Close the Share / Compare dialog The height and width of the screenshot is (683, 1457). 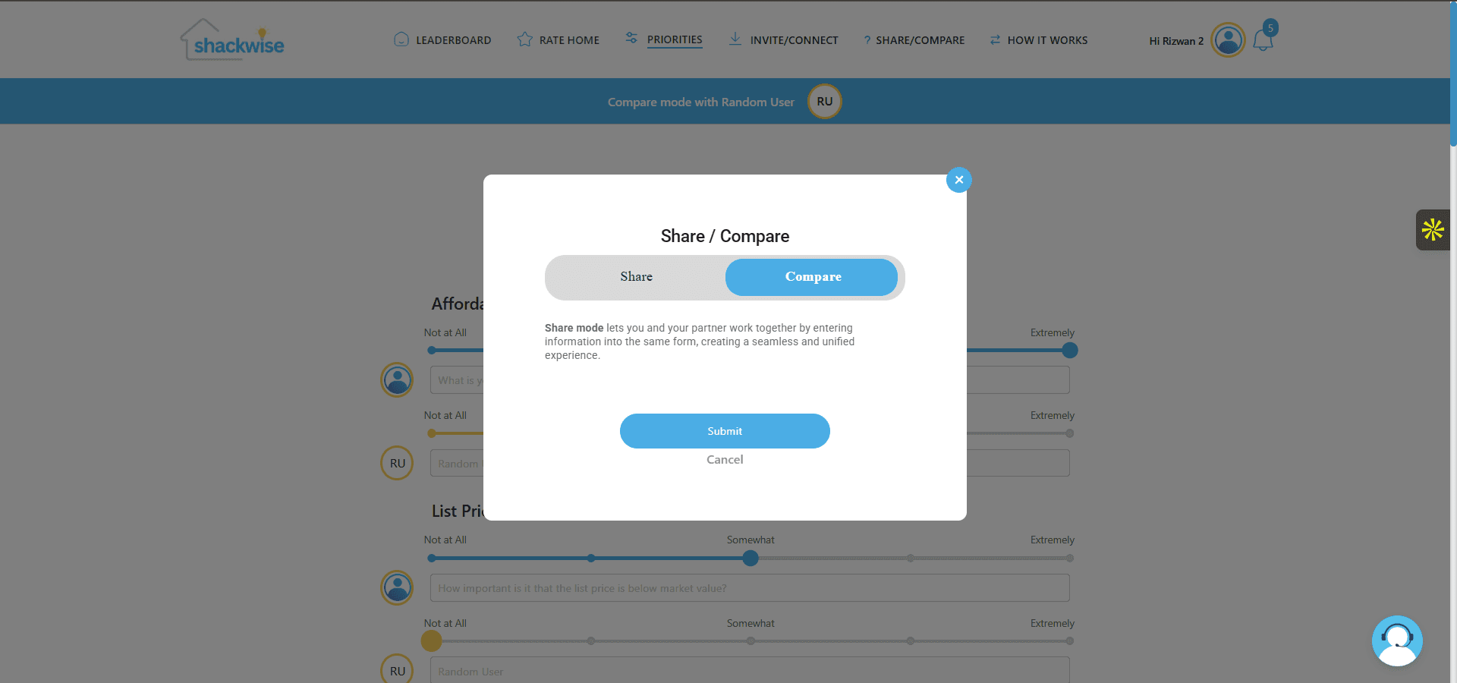click(x=959, y=180)
